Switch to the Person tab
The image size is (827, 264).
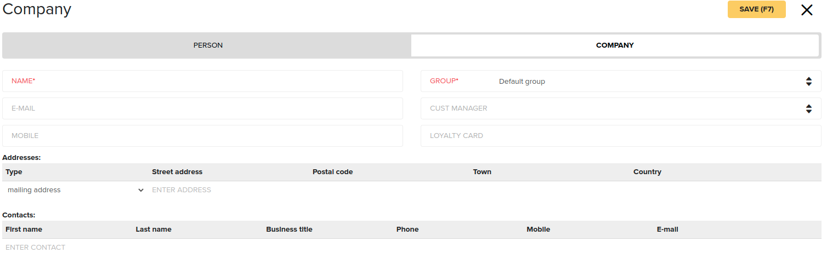pos(207,45)
